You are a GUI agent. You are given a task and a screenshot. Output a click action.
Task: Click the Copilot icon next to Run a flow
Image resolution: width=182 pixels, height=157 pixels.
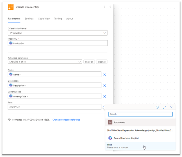pyautogui.click(x=110, y=138)
